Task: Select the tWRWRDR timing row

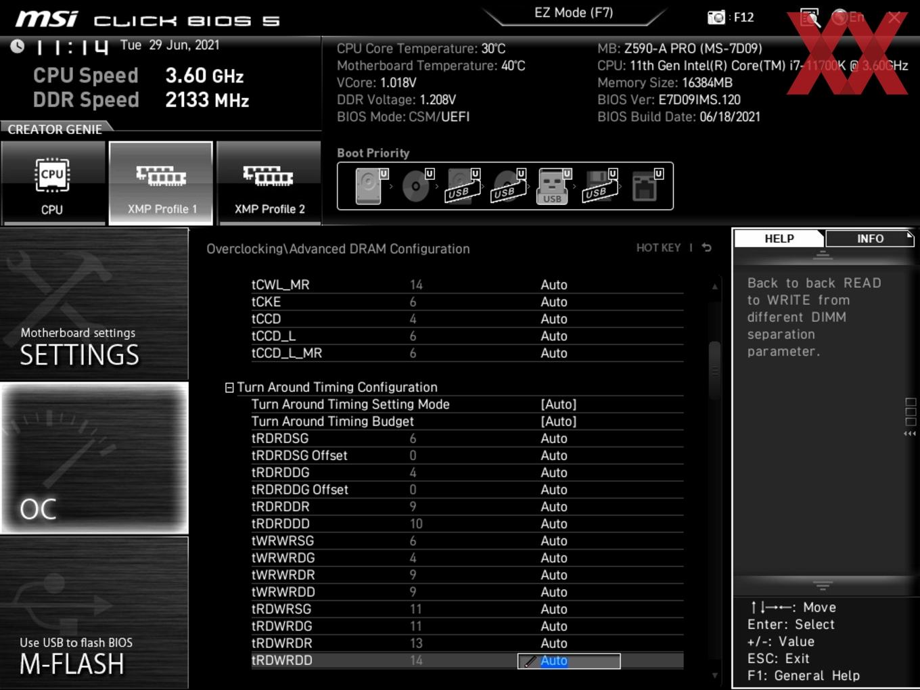Action: click(467, 575)
